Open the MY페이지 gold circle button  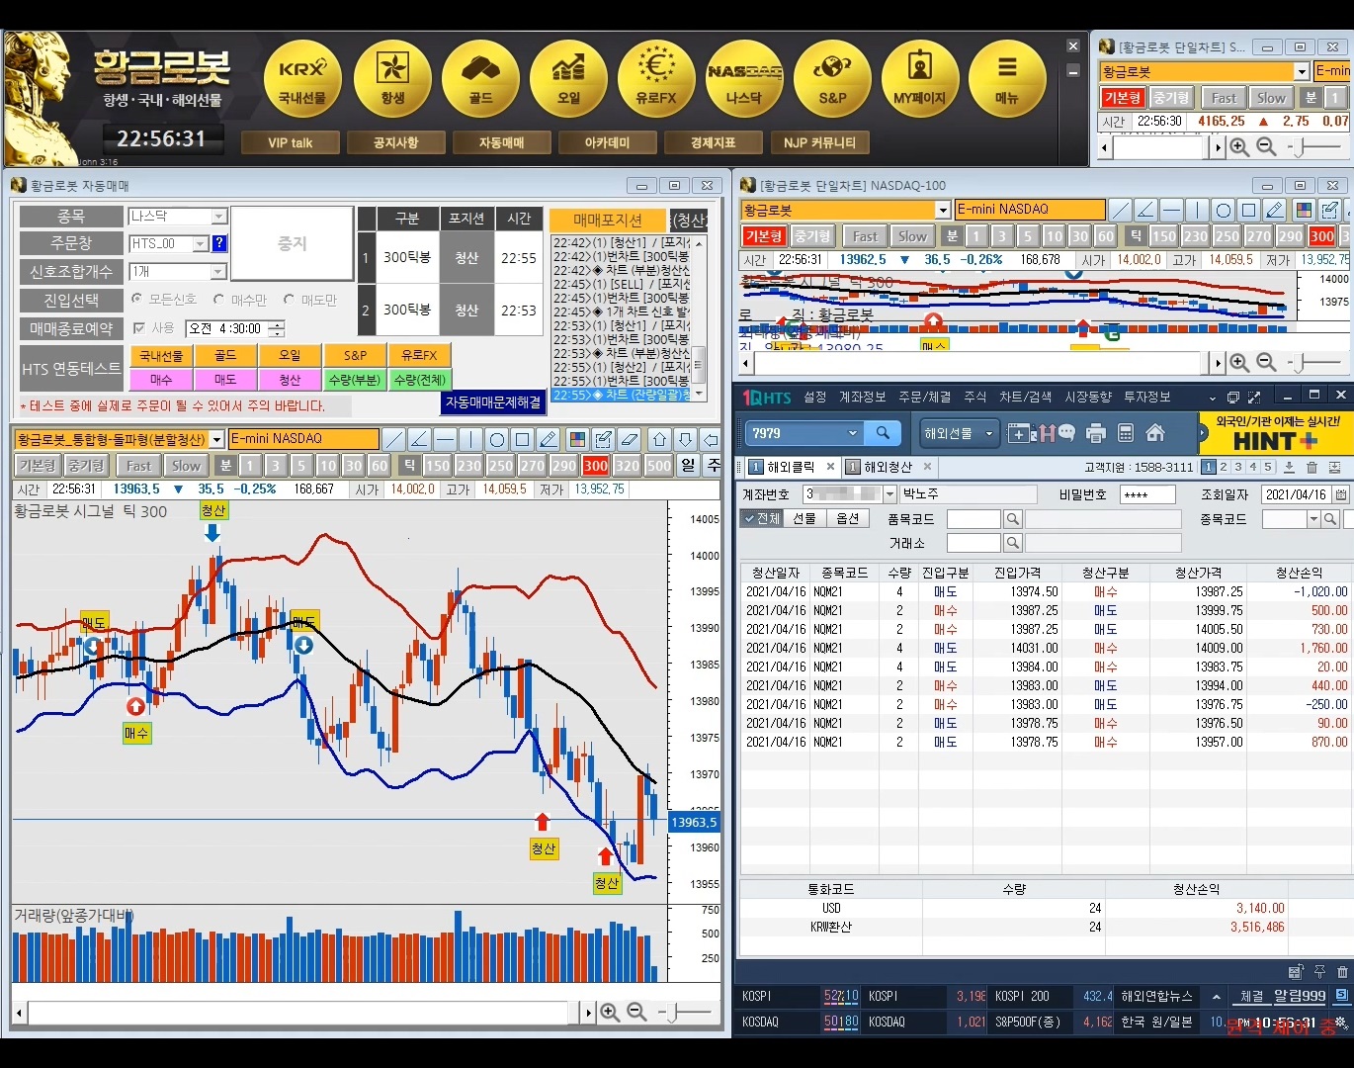pyautogui.click(x=919, y=80)
